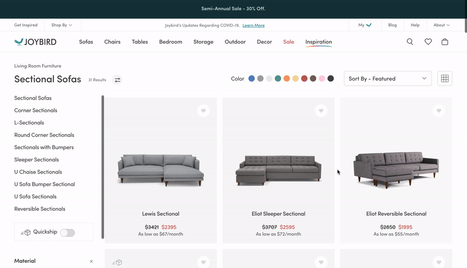Click the Semi-Annual Sale banner text
Screen dimensions: 467x268
[x=233, y=9]
